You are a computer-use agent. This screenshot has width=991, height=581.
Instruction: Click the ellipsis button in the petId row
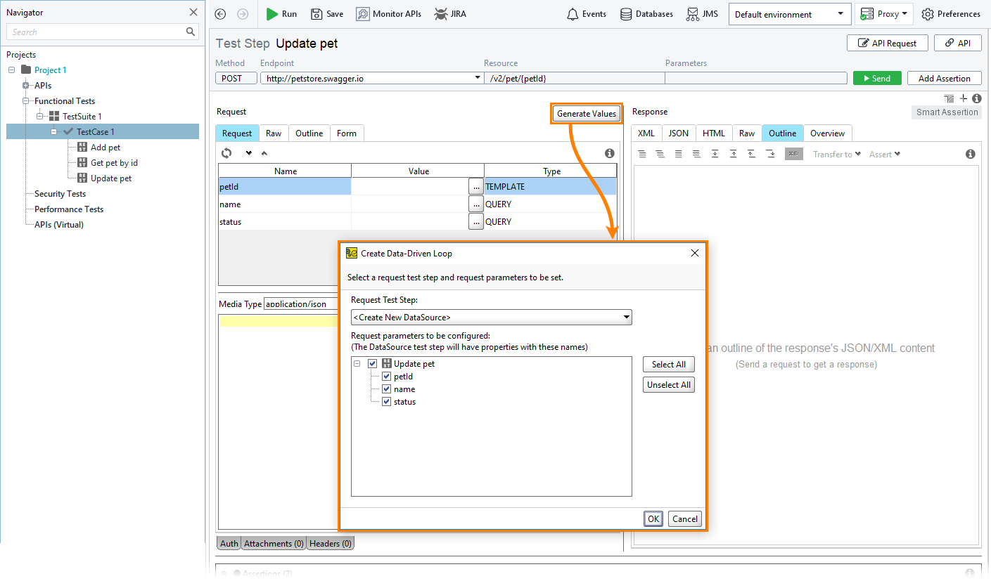(x=476, y=187)
